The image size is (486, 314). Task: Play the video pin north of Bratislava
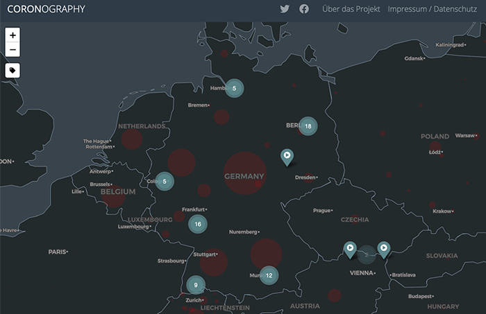pyautogui.click(x=384, y=250)
